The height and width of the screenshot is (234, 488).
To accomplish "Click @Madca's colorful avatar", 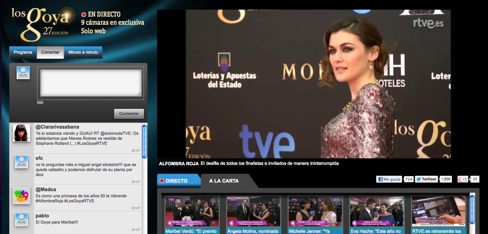I will [21, 196].
